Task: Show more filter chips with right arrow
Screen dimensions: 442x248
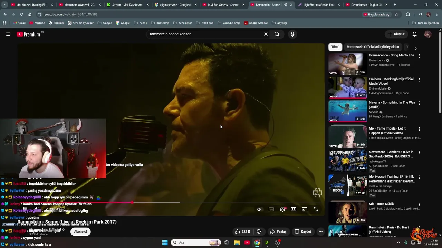Action: click(x=415, y=48)
